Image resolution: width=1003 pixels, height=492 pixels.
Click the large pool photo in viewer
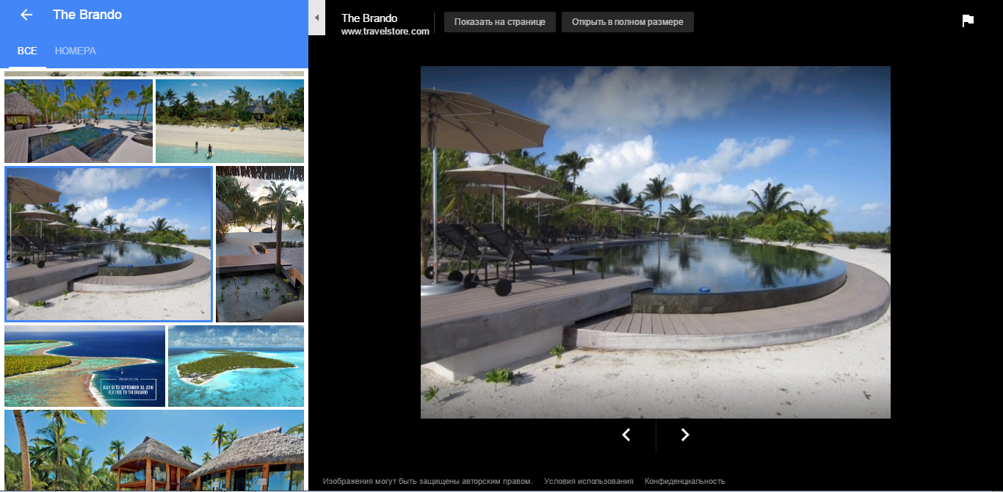coord(656,242)
